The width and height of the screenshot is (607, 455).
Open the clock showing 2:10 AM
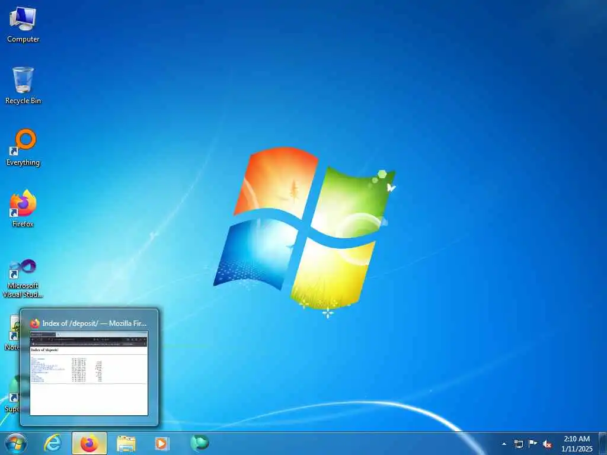(577, 443)
